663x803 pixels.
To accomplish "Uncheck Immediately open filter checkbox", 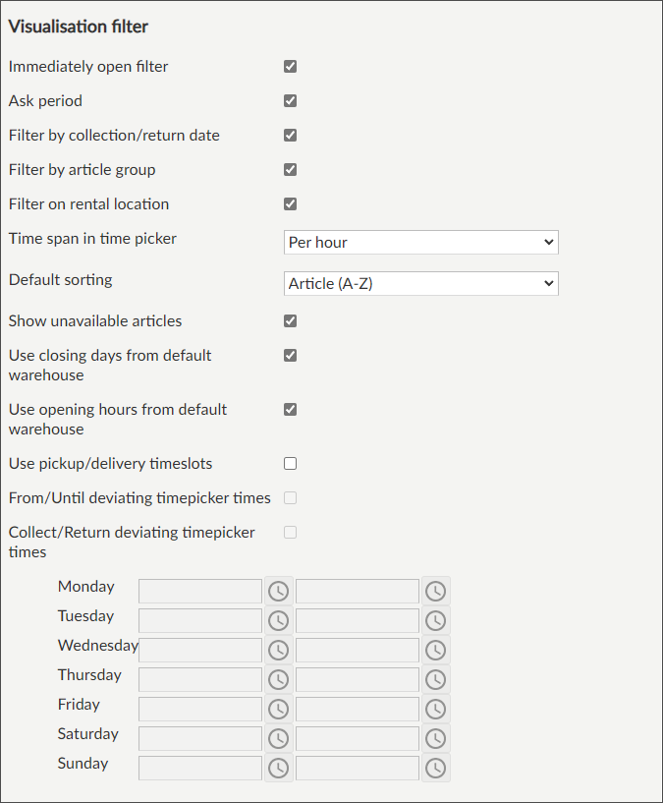I will 290,67.
